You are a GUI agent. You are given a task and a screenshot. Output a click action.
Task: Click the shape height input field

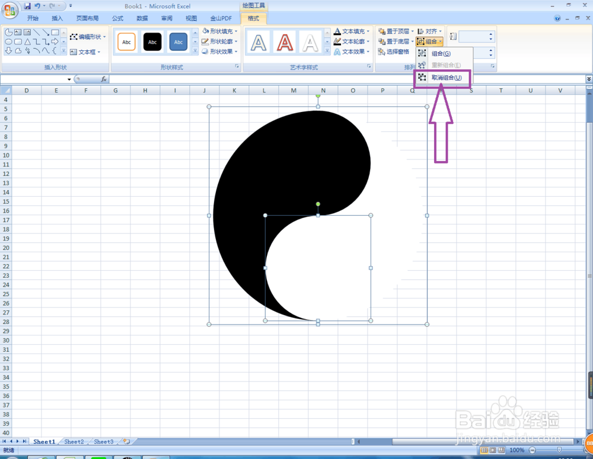click(473, 37)
